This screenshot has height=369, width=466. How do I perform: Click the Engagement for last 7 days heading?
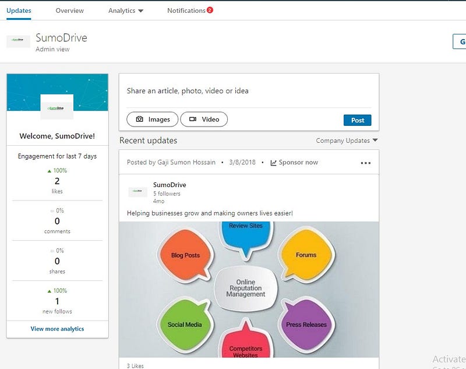[x=57, y=156]
